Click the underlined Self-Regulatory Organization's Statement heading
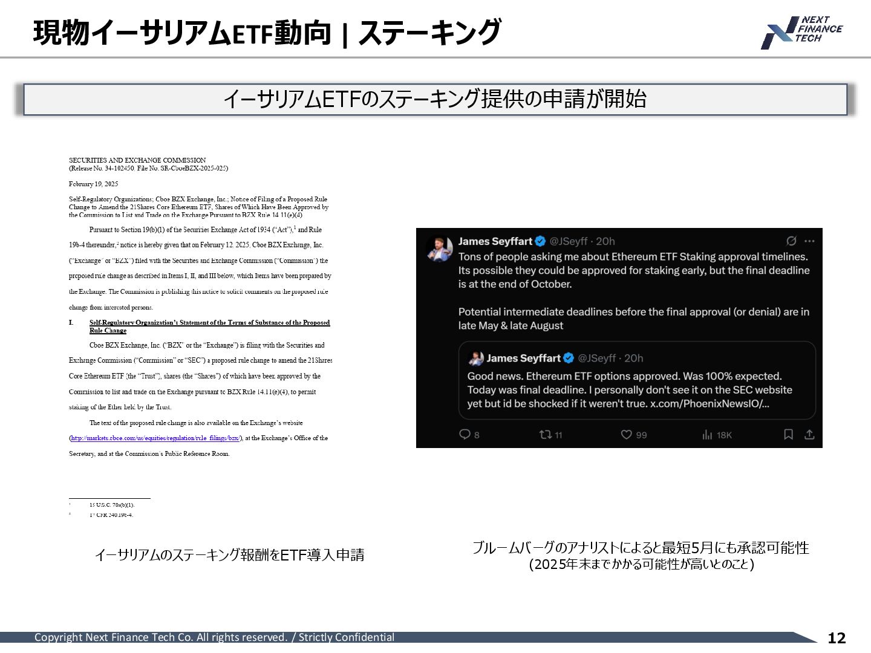Viewport: 871px width, 653px height. coord(209,326)
